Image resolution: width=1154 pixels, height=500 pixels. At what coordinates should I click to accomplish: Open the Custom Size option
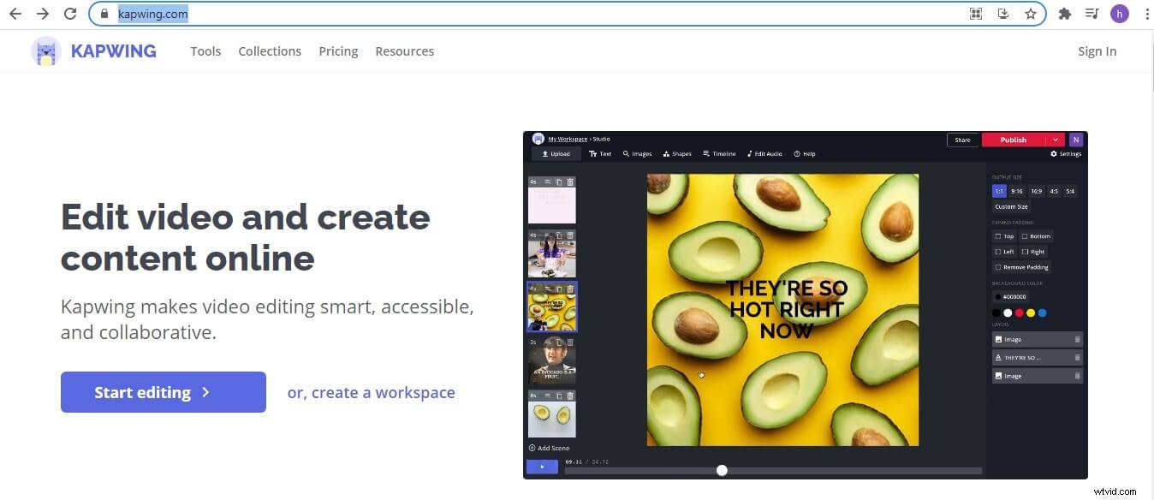(x=1011, y=206)
